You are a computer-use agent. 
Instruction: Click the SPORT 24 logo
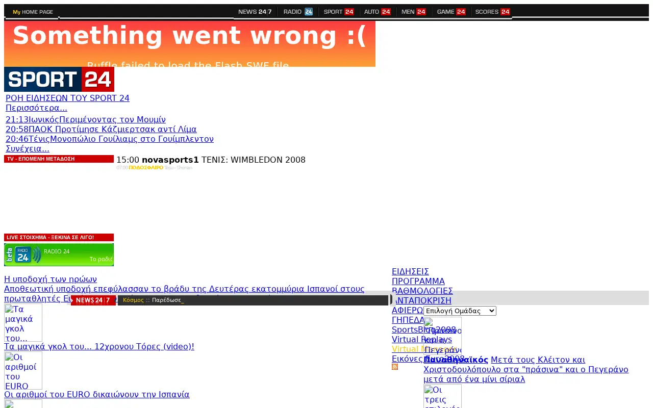(59, 80)
